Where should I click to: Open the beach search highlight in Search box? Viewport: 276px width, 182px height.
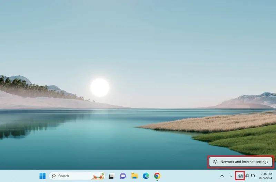(98, 176)
